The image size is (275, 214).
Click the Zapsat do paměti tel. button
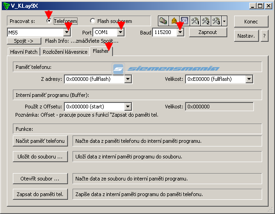[x=40, y=194]
